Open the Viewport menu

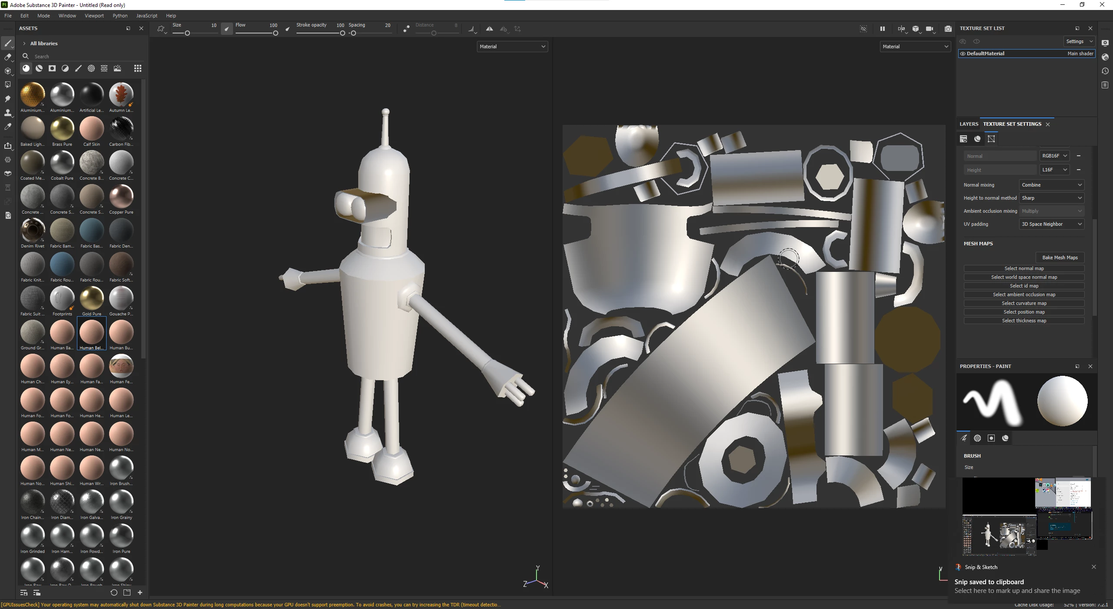(x=94, y=16)
